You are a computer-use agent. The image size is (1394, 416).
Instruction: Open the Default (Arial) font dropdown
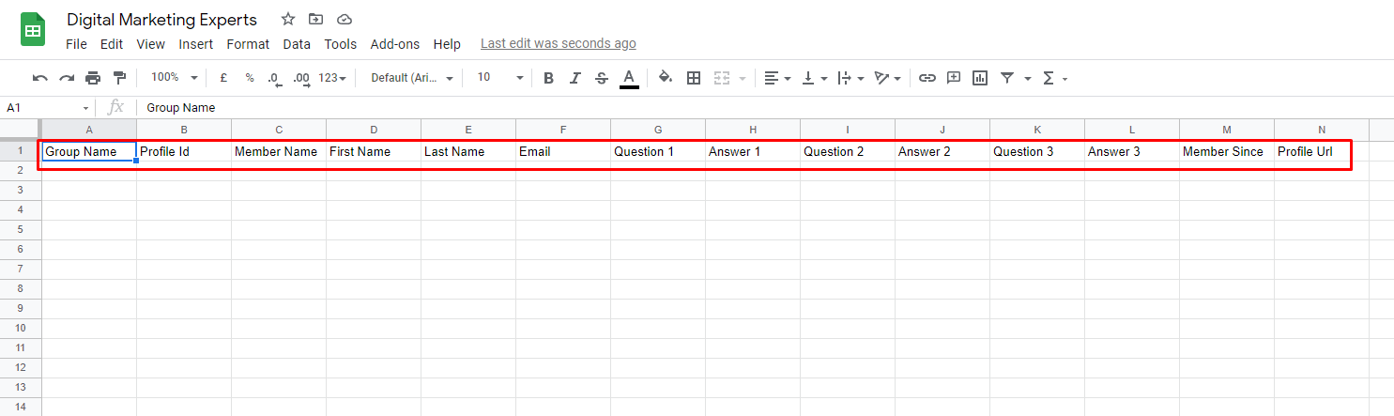click(412, 78)
